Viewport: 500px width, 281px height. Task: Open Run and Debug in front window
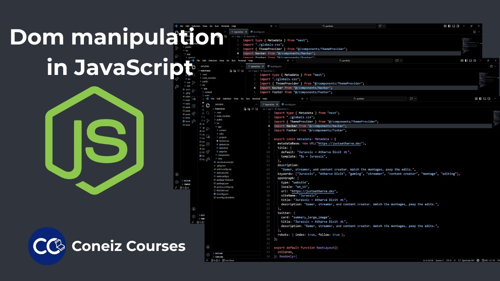coord(208,129)
